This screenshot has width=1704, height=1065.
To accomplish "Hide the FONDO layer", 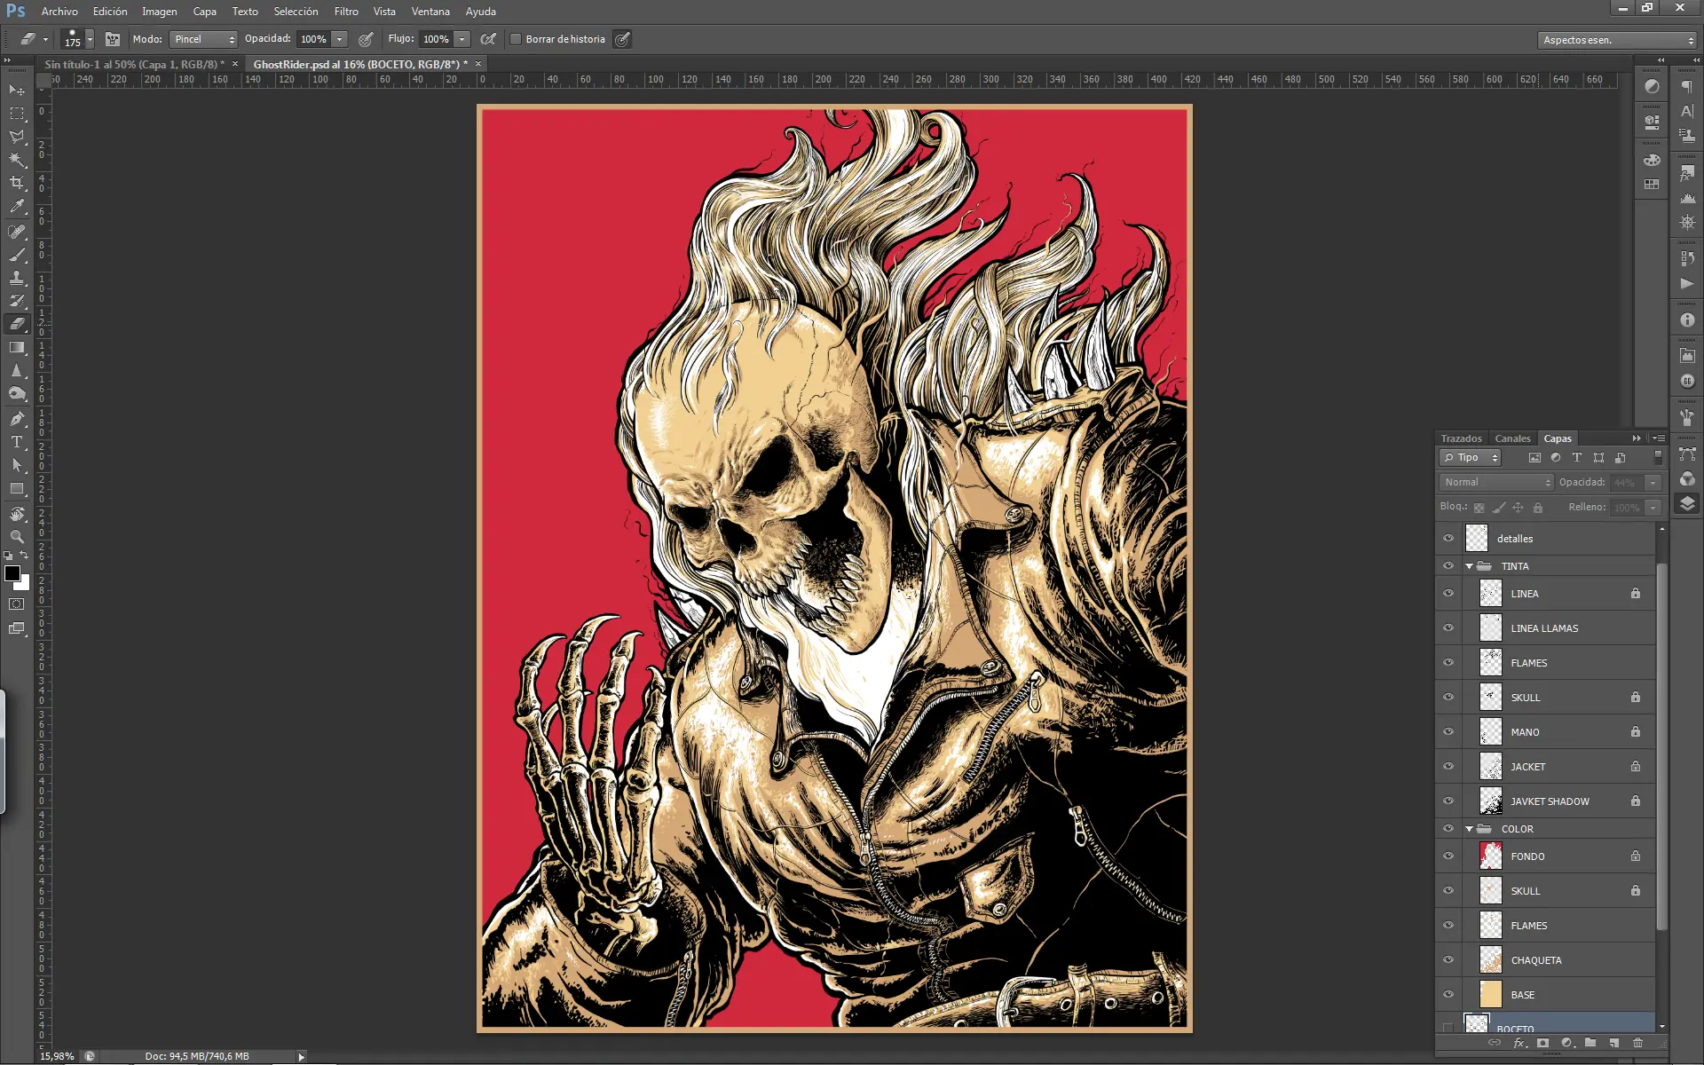I will [x=1448, y=856].
